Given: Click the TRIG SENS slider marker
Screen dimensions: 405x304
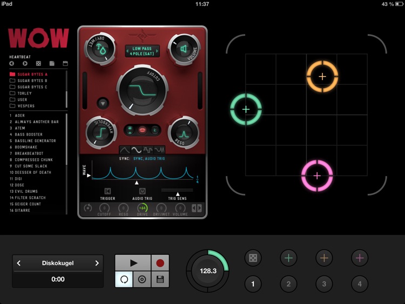Looking at the screenshot, I should 178,194.
